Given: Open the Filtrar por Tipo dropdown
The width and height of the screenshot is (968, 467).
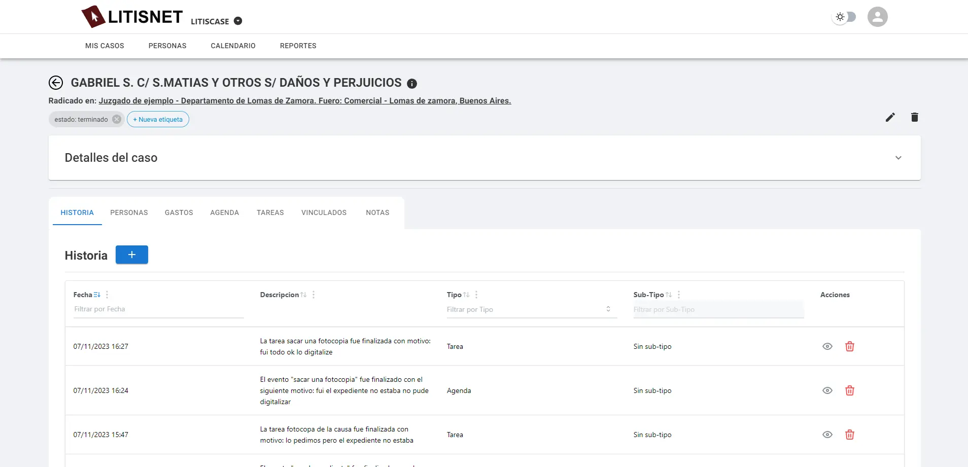Looking at the screenshot, I should click(x=531, y=309).
